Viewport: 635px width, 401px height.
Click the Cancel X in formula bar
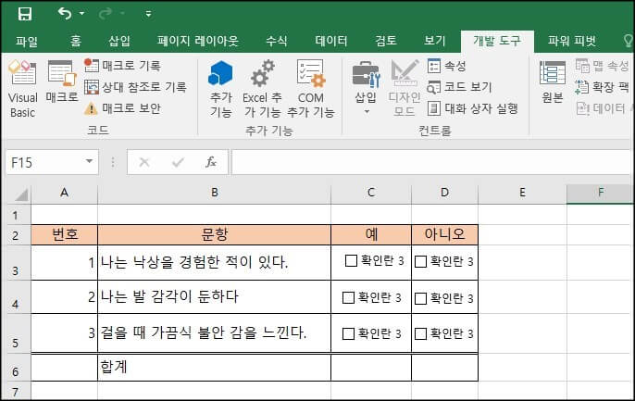pos(144,162)
